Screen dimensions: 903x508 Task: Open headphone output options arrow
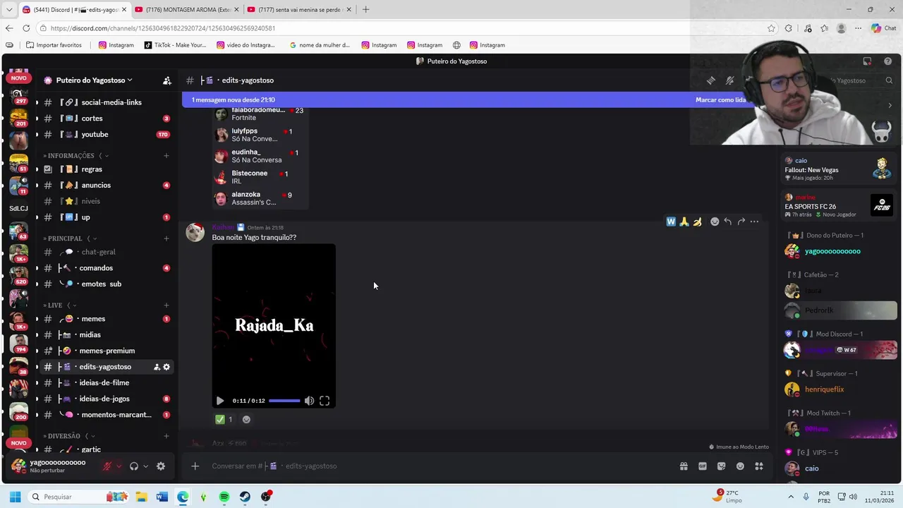pyautogui.click(x=145, y=466)
